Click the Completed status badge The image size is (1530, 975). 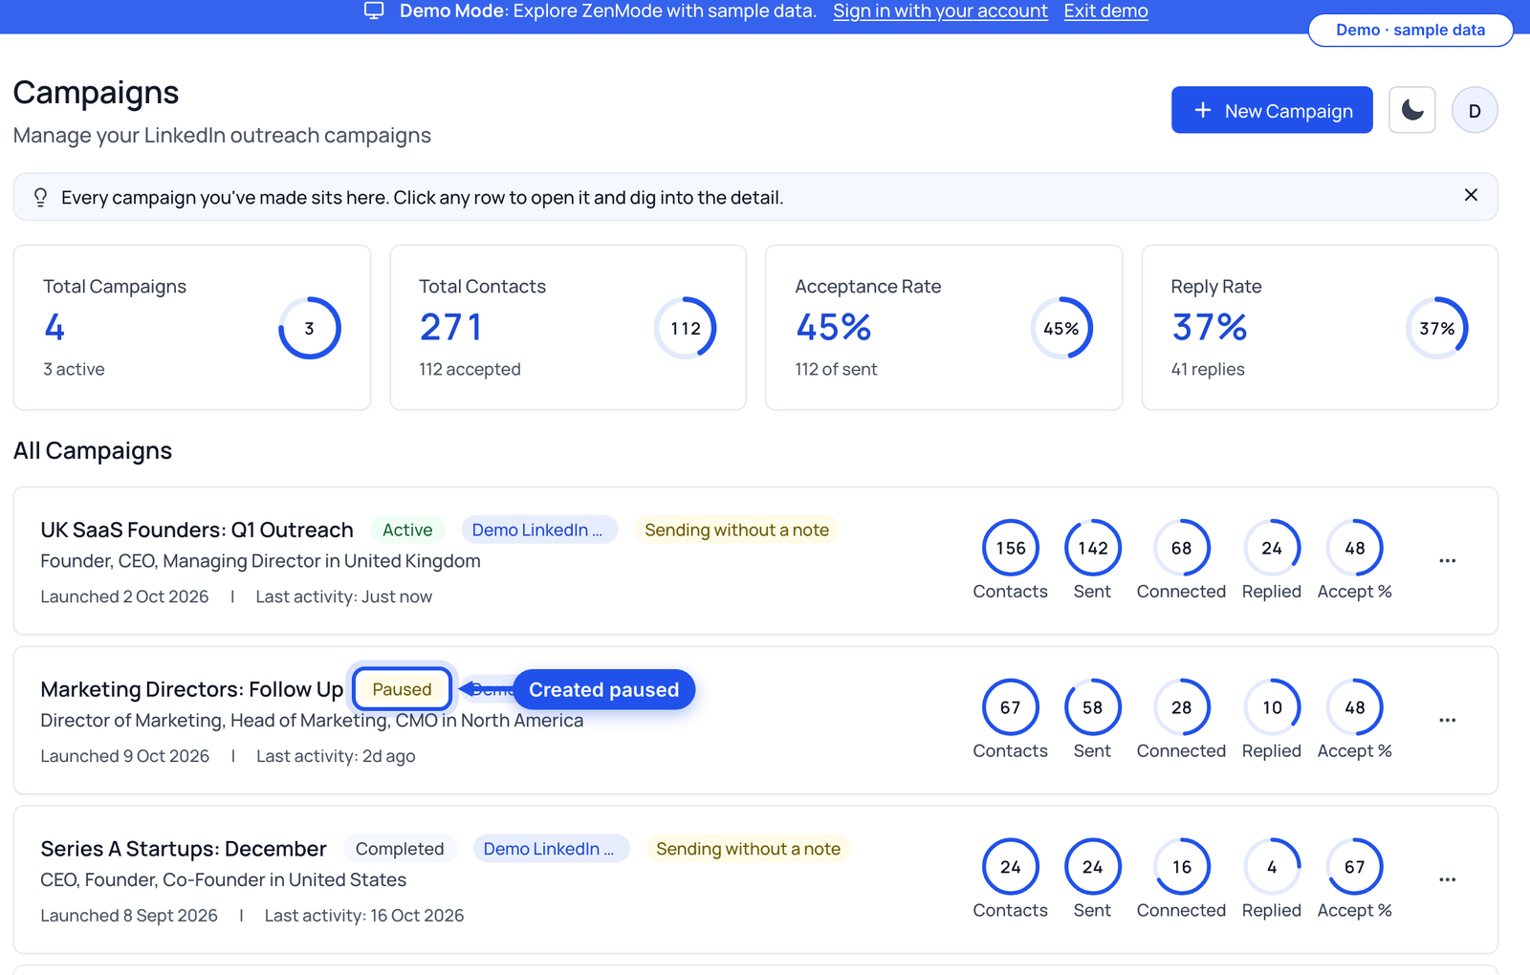click(x=400, y=849)
